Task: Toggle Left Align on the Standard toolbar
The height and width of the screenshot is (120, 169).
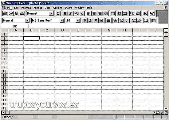Action: (x=89, y=13)
